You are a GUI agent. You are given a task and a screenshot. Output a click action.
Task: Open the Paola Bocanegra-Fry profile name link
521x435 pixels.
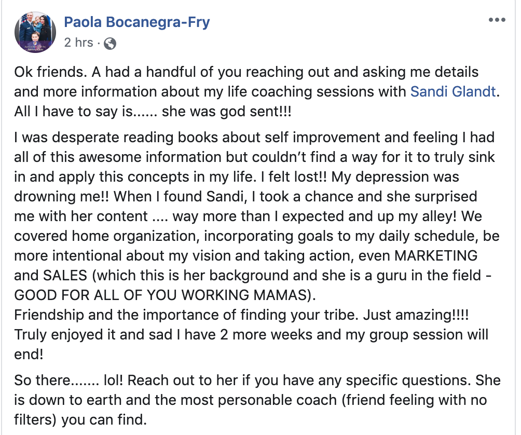pos(137,22)
